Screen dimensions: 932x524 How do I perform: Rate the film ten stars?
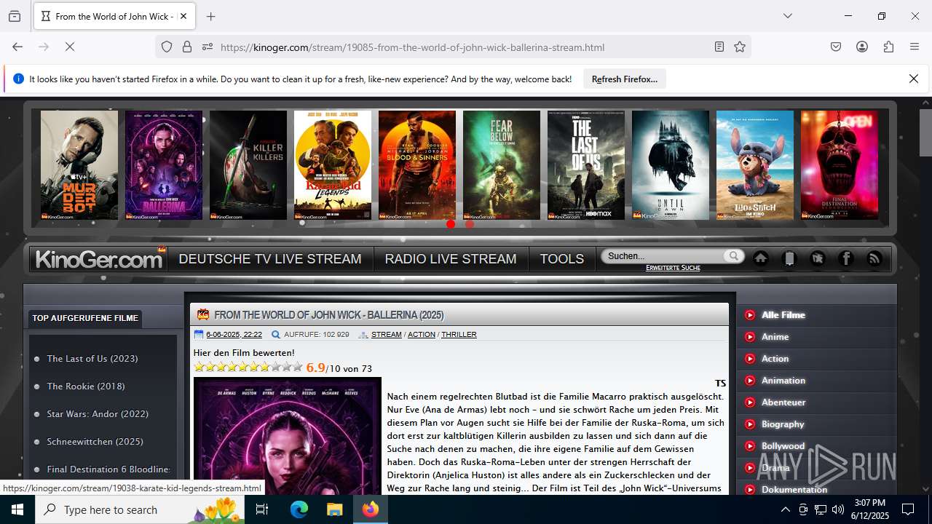click(x=298, y=368)
